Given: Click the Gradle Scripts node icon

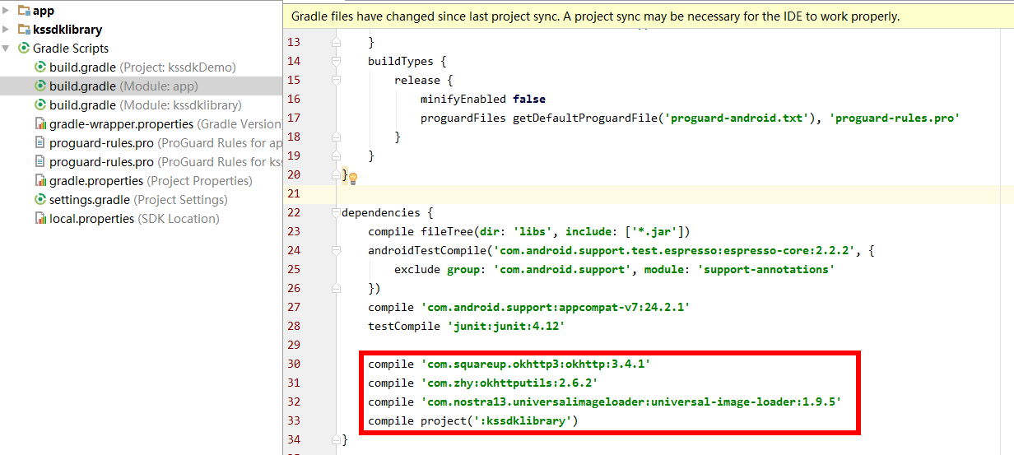Looking at the screenshot, I should 24,49.
